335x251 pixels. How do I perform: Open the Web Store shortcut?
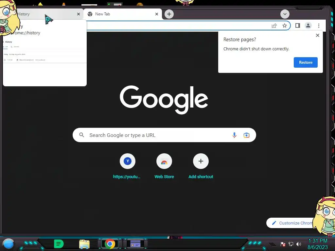pos(164,166)
